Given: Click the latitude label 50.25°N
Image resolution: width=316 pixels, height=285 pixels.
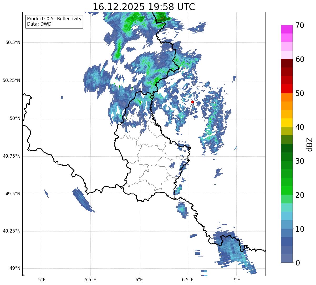Looking at the screenshot, I should [x=12, y=80].
